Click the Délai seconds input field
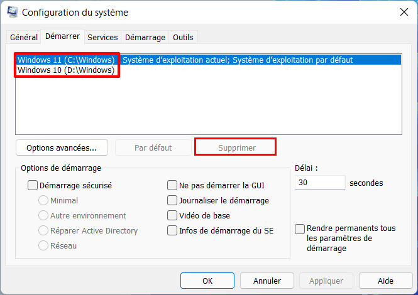Image resolution: width=418 pixels, height=295 pixels. (x=319, y=183)
